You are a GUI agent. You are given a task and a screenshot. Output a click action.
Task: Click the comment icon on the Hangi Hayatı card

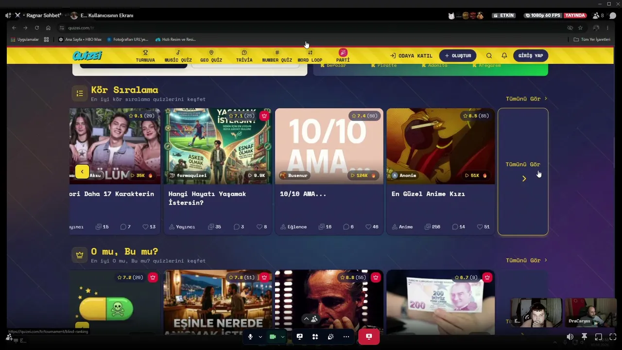(237, 227)
